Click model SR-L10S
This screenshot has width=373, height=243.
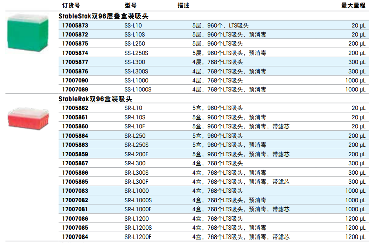point(135,117)
